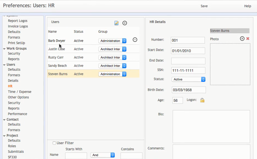Select Performance in the sidebar

tap(17, 114)
